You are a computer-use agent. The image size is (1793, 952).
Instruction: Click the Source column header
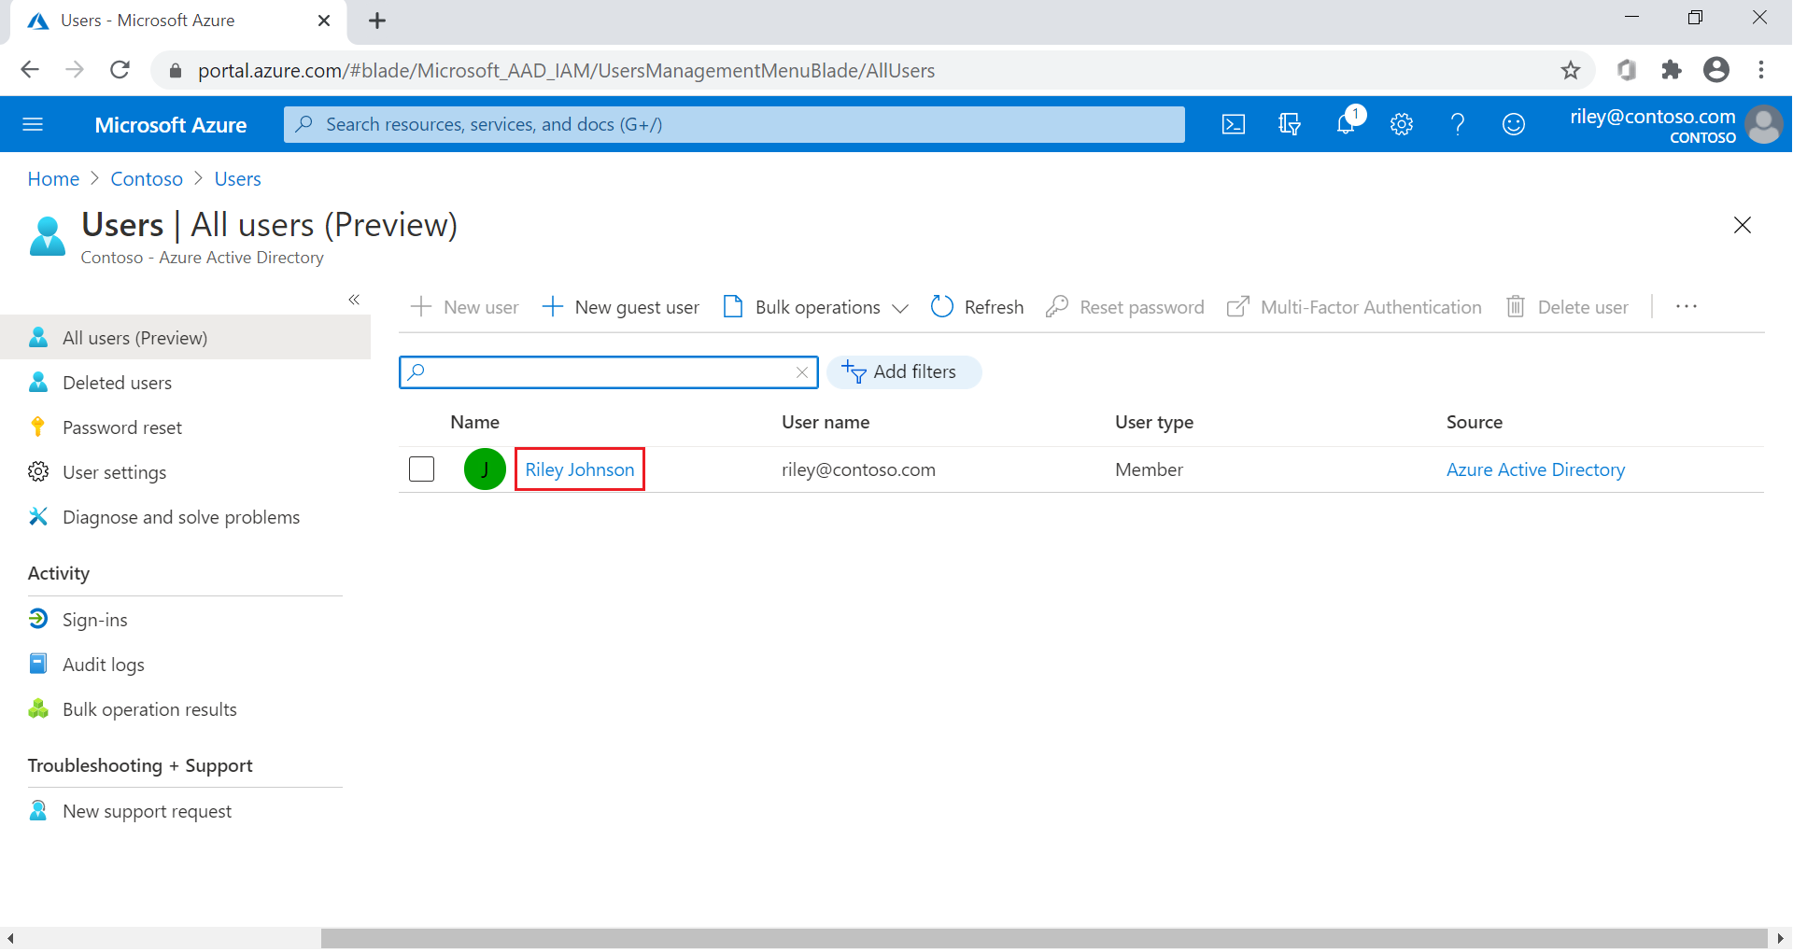click(x=1475, y=422)
